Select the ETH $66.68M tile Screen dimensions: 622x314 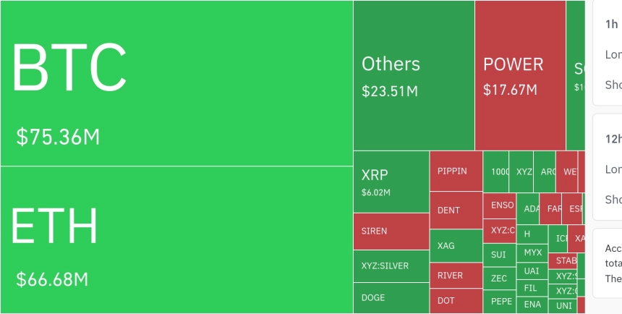point(176,239)
